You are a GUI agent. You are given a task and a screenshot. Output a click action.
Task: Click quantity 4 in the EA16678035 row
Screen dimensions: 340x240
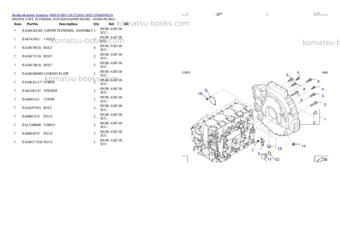click(x=95, y=48)
